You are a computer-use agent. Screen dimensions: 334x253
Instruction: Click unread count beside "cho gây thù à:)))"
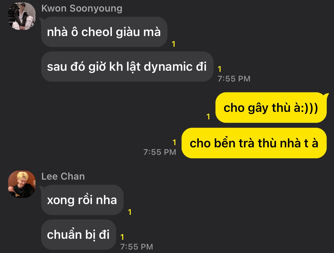click(208, 117)
